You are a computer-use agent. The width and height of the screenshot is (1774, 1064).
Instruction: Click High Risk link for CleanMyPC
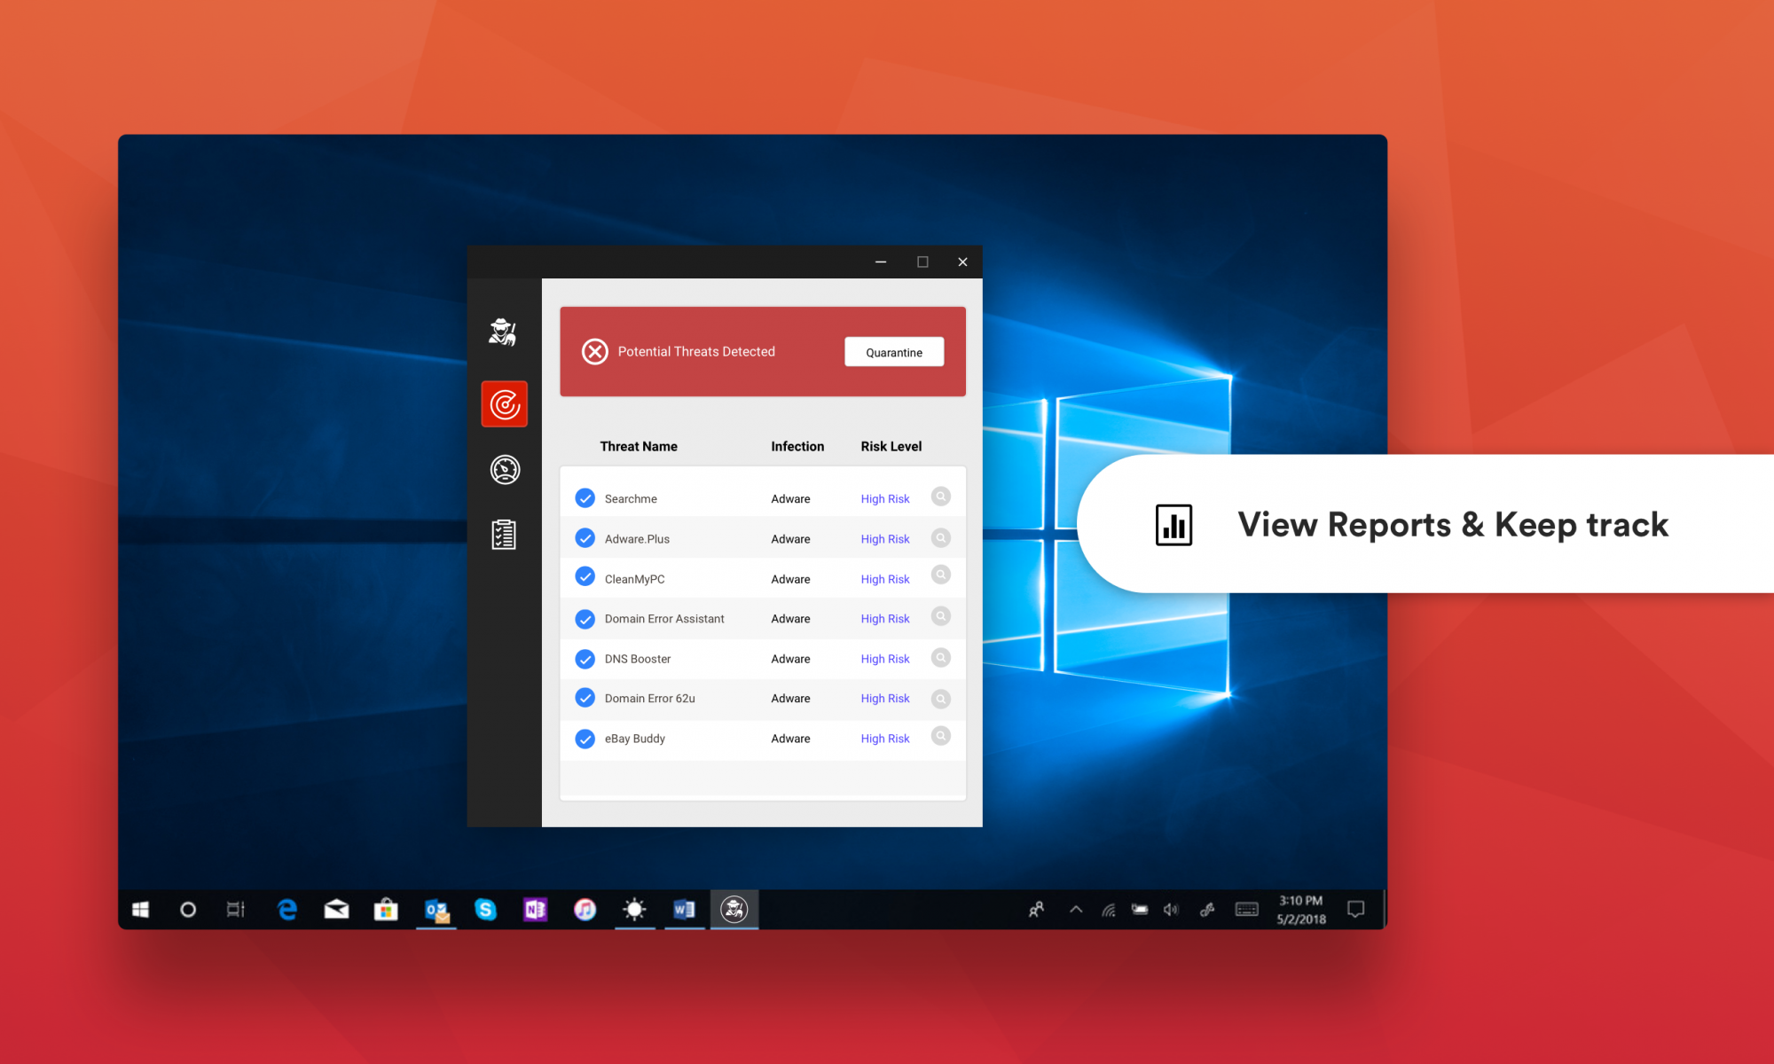tap(885, 579)
